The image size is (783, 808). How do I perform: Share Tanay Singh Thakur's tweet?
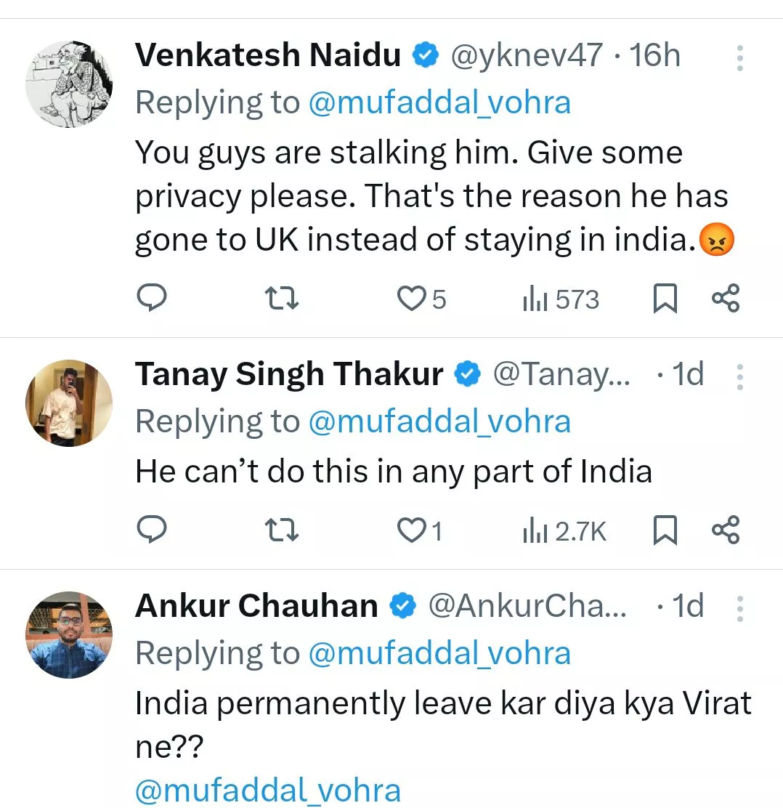pos(726,530)
